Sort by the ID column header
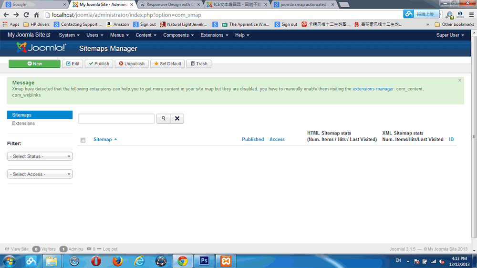 tap(451, 139)
